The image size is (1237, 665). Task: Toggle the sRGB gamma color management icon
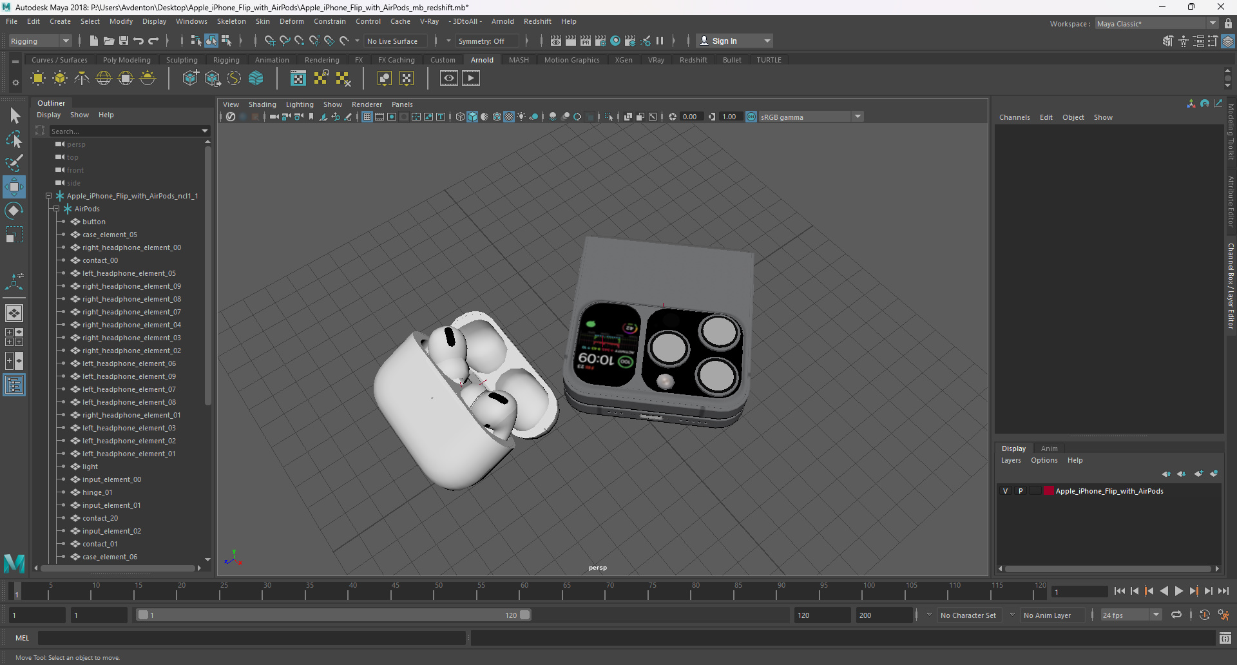[x=751, y=117]
